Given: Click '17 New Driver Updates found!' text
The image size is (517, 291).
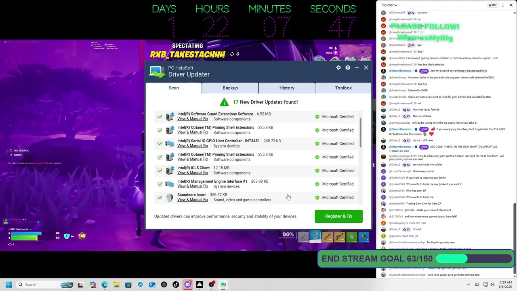Looking at the screenshot, I should click(265, 102).
